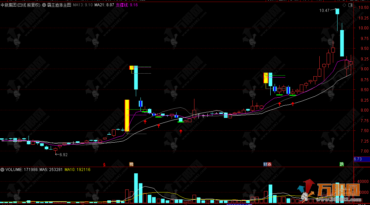Click the 10.25 price axis label

pos(363,18)
